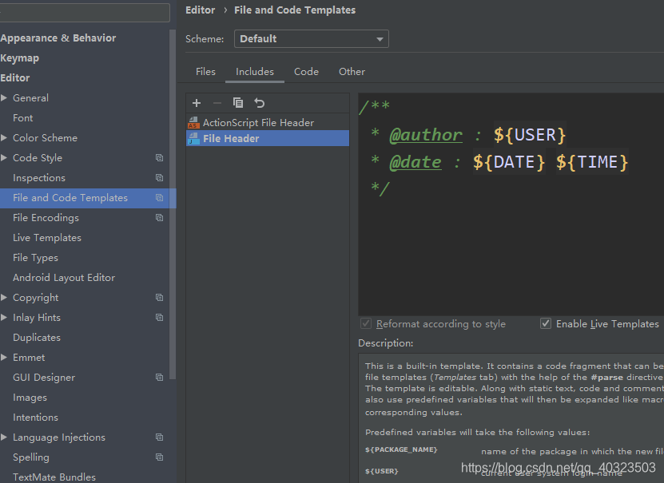
Task: Click project-level icon beside Language Injections
Action: click(159, 437)
